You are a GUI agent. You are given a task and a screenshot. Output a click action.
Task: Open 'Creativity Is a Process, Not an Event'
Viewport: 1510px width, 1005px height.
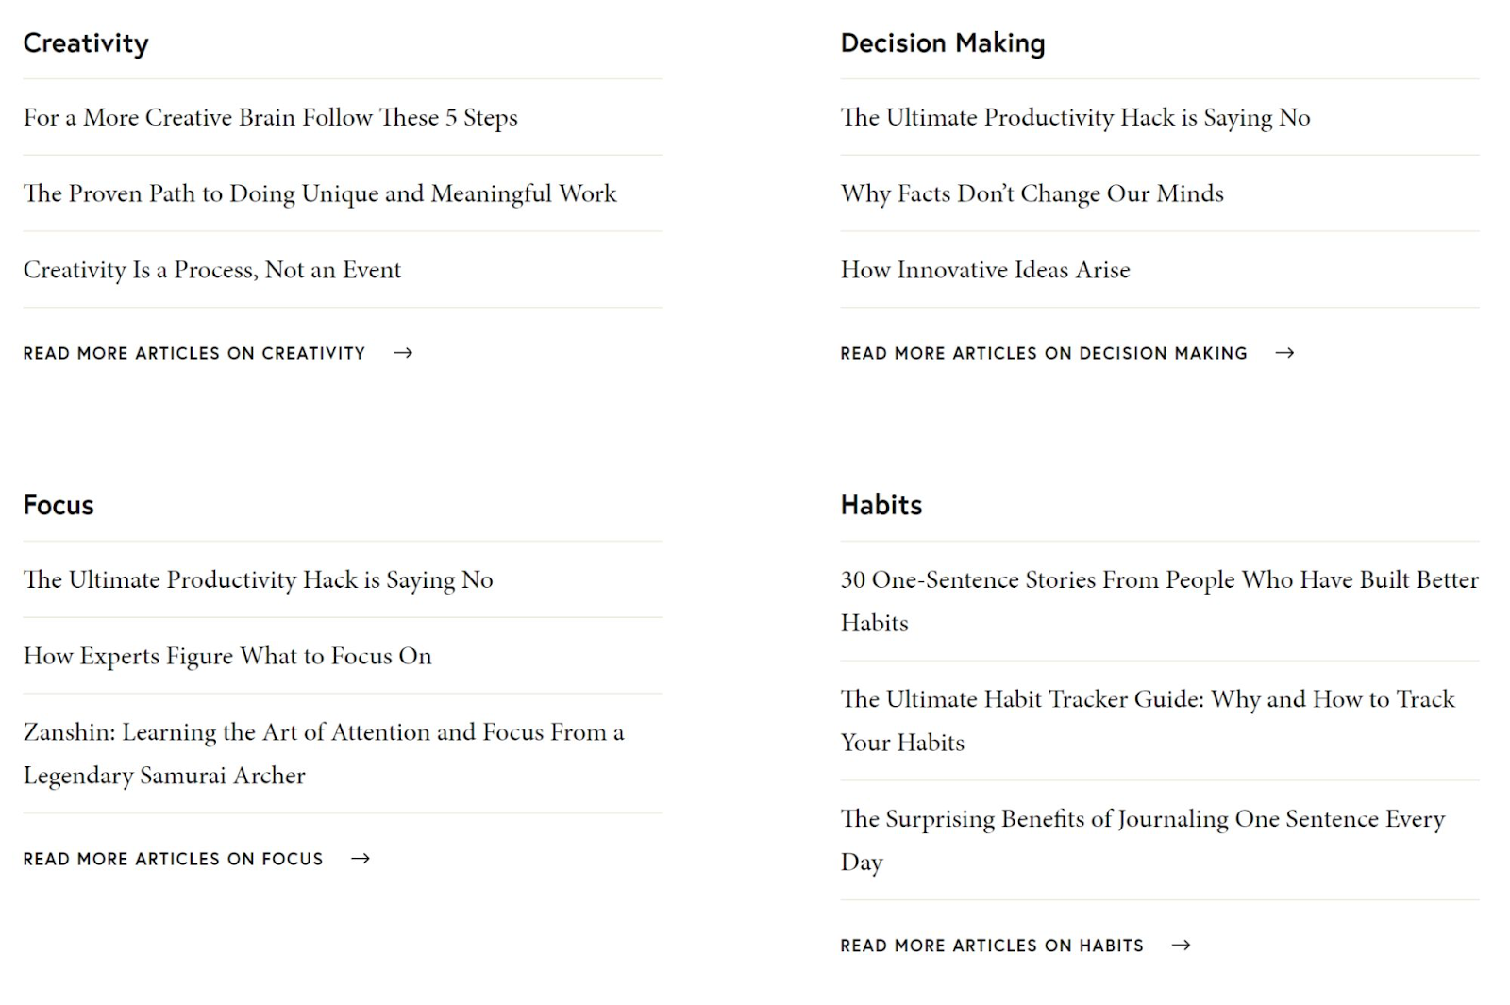click(211, 270)
